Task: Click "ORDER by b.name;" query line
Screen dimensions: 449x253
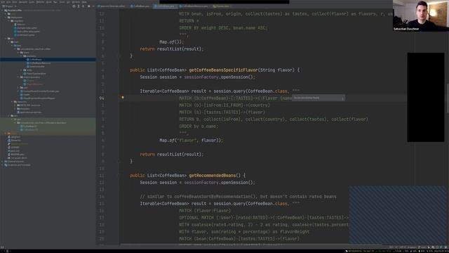Action: 199,126
